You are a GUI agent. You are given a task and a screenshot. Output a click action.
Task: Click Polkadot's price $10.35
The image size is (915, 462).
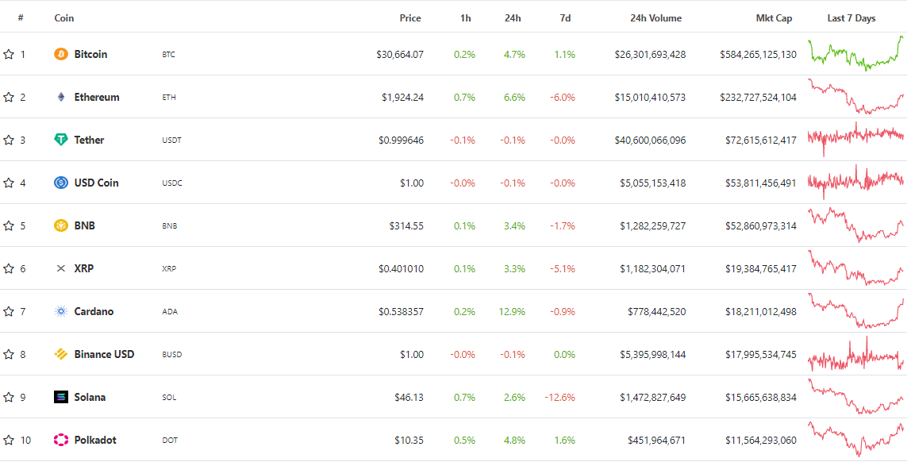409,440
